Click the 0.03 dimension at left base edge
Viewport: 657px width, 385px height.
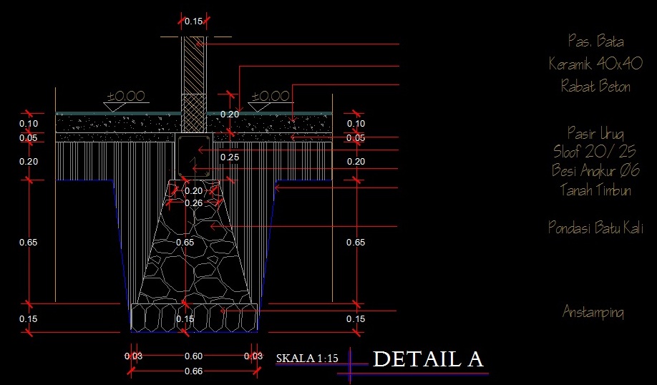[133, 356]
